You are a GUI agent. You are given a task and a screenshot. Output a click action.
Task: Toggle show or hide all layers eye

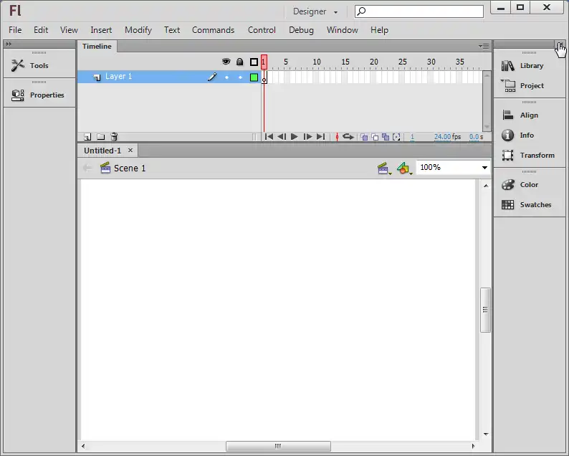tap(226, 62)
